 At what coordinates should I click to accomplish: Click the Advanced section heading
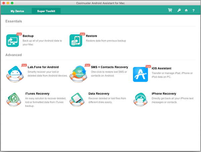(13, 55)
